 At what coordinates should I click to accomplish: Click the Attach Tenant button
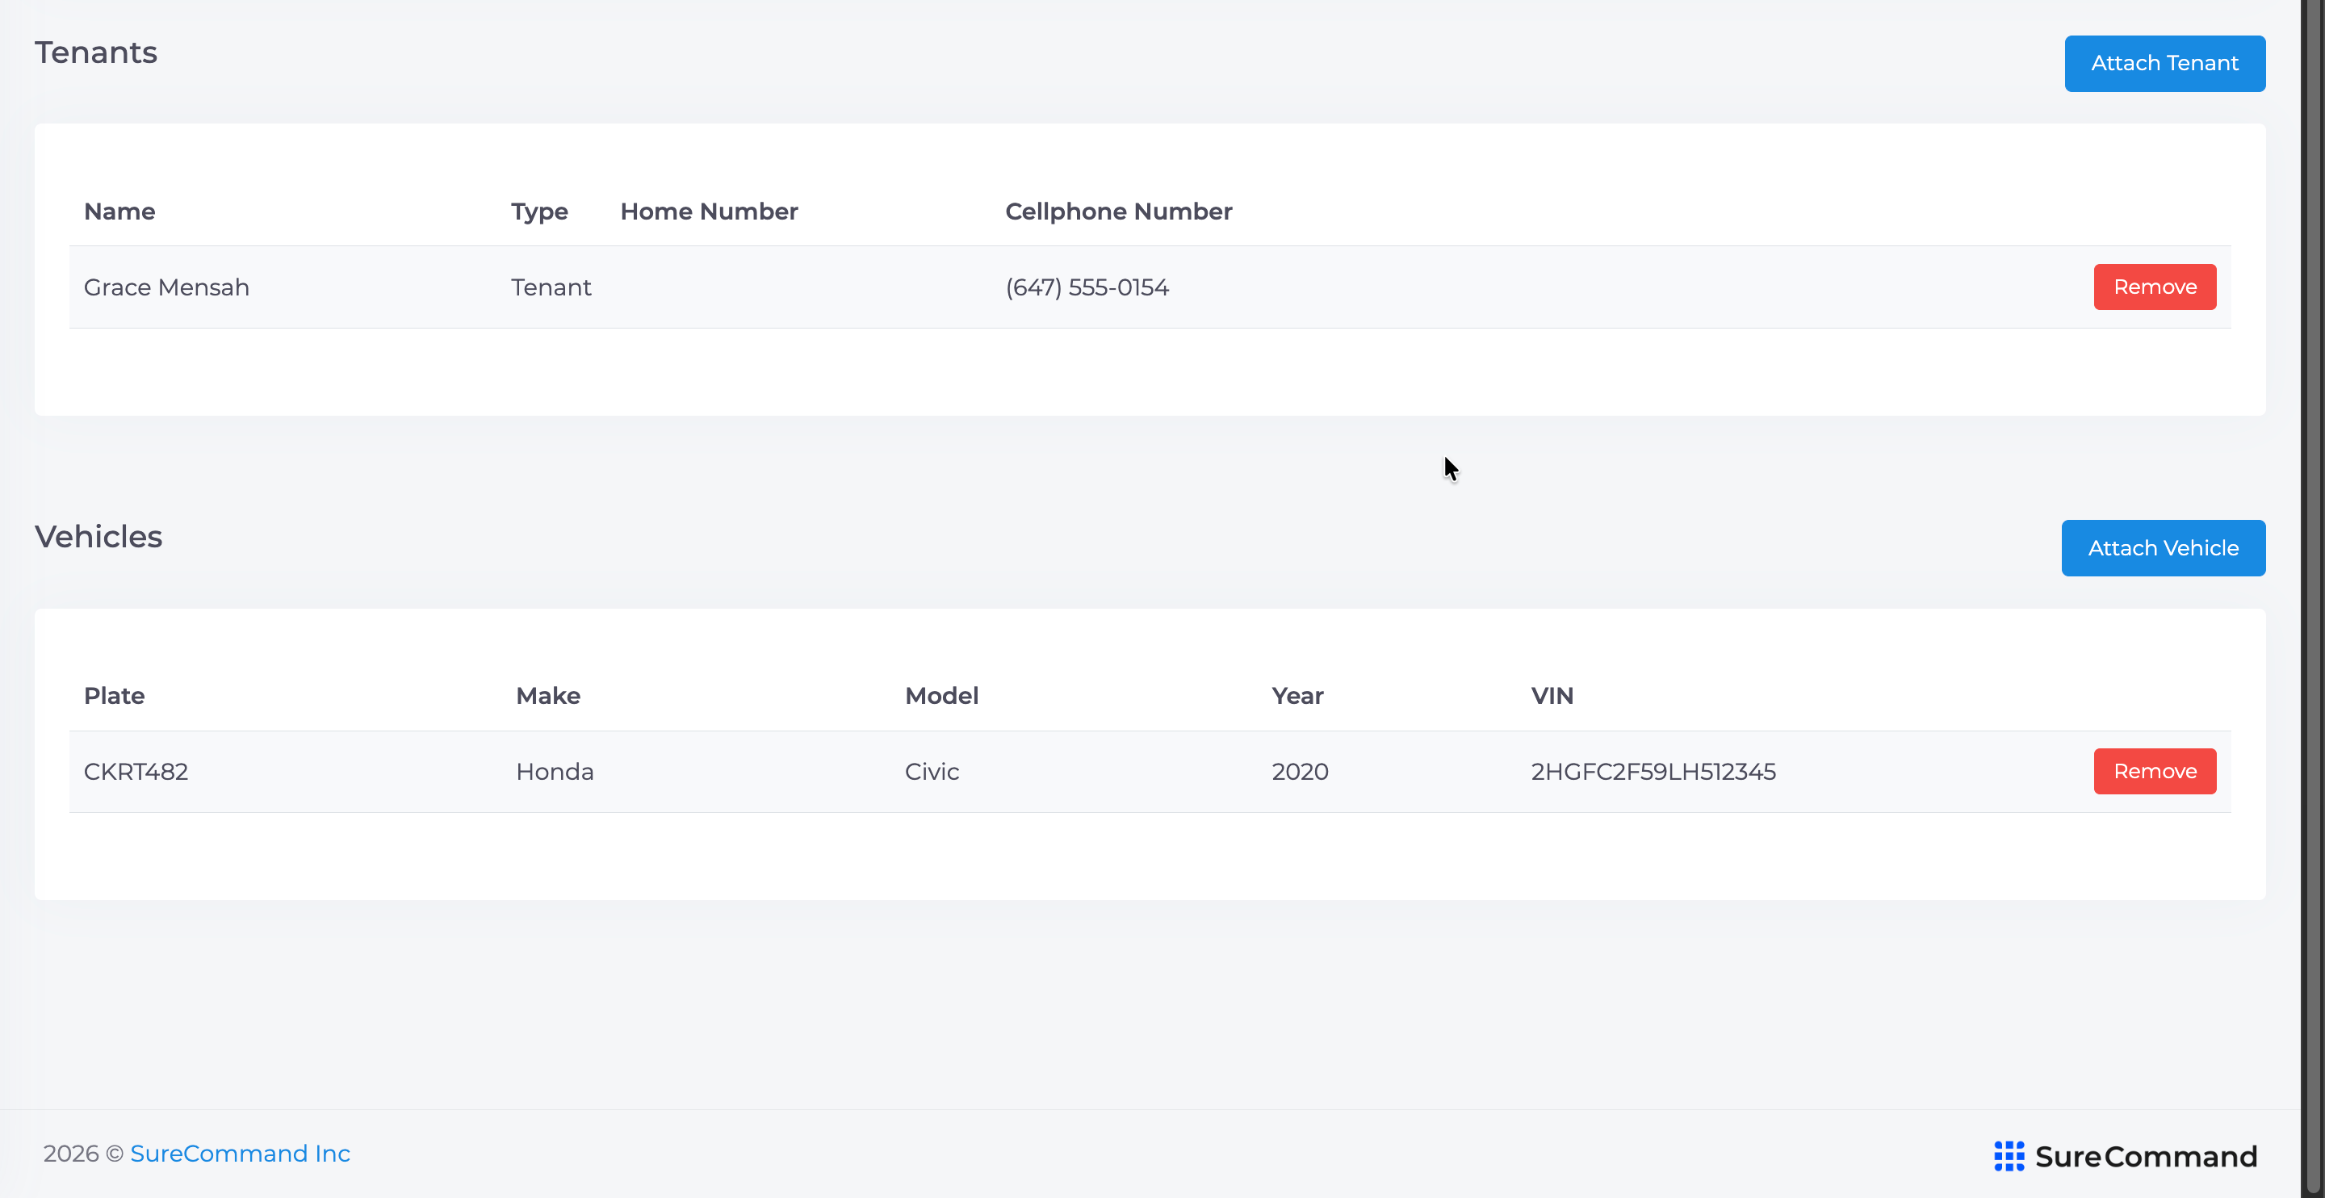coord(2164,63)
